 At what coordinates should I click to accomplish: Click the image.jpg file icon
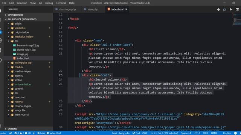point(14,54)
